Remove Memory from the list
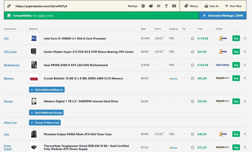The width and height of the screenshot is (252, 152). point(245,78)
